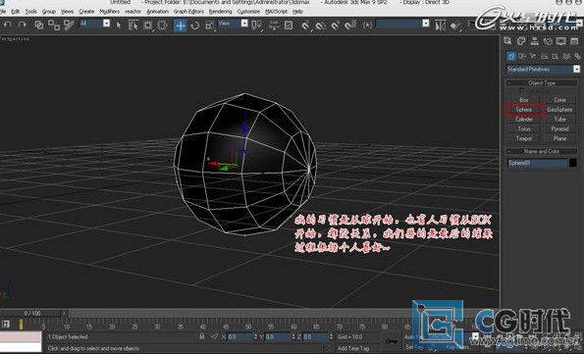The image size is (584, 354).
Task: Open the Motion command panel tab
Action: [548, 41]
